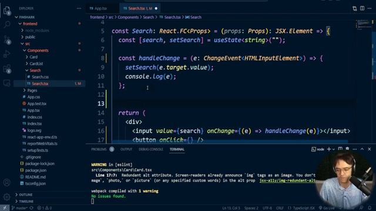Viewport: 376px width, 211px height.
Task: Create a new terminal with plus icon
Action: tap(329, 149)
